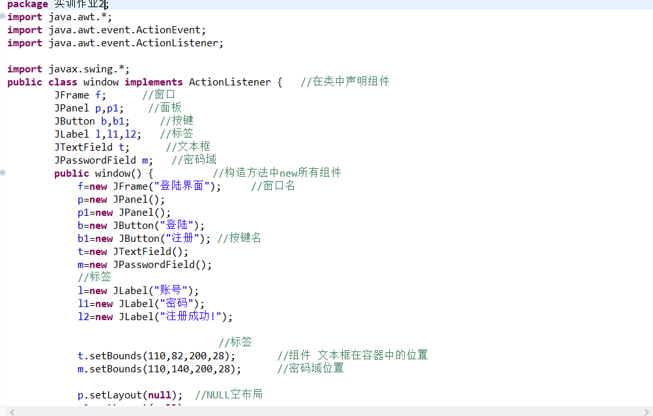Click the t.setBounds statement
This screenshot has height=416, width=653.
(156, 356)
